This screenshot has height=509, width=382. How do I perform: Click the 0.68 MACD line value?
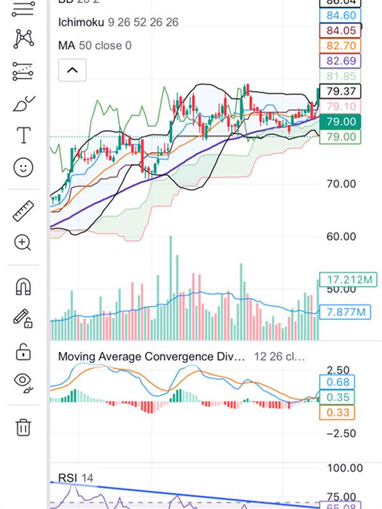coord(337,382)
